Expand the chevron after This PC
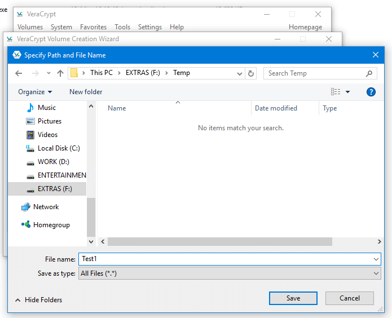Image resolution: width=392 pixels, height=318 pixels. pos(119,73)
